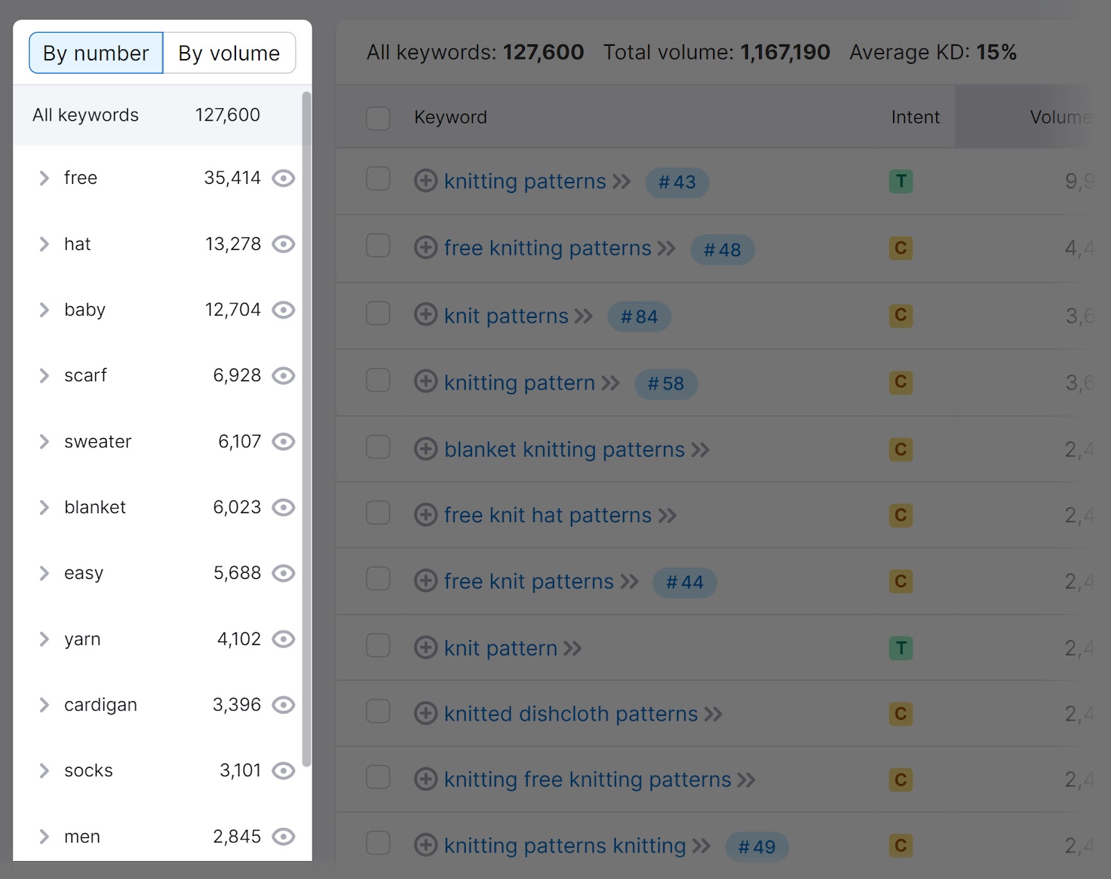Open the "blanket knitting patterns" keyword link
The image size is (1111, 879).
pyautogui.click(x=565, y=449)
